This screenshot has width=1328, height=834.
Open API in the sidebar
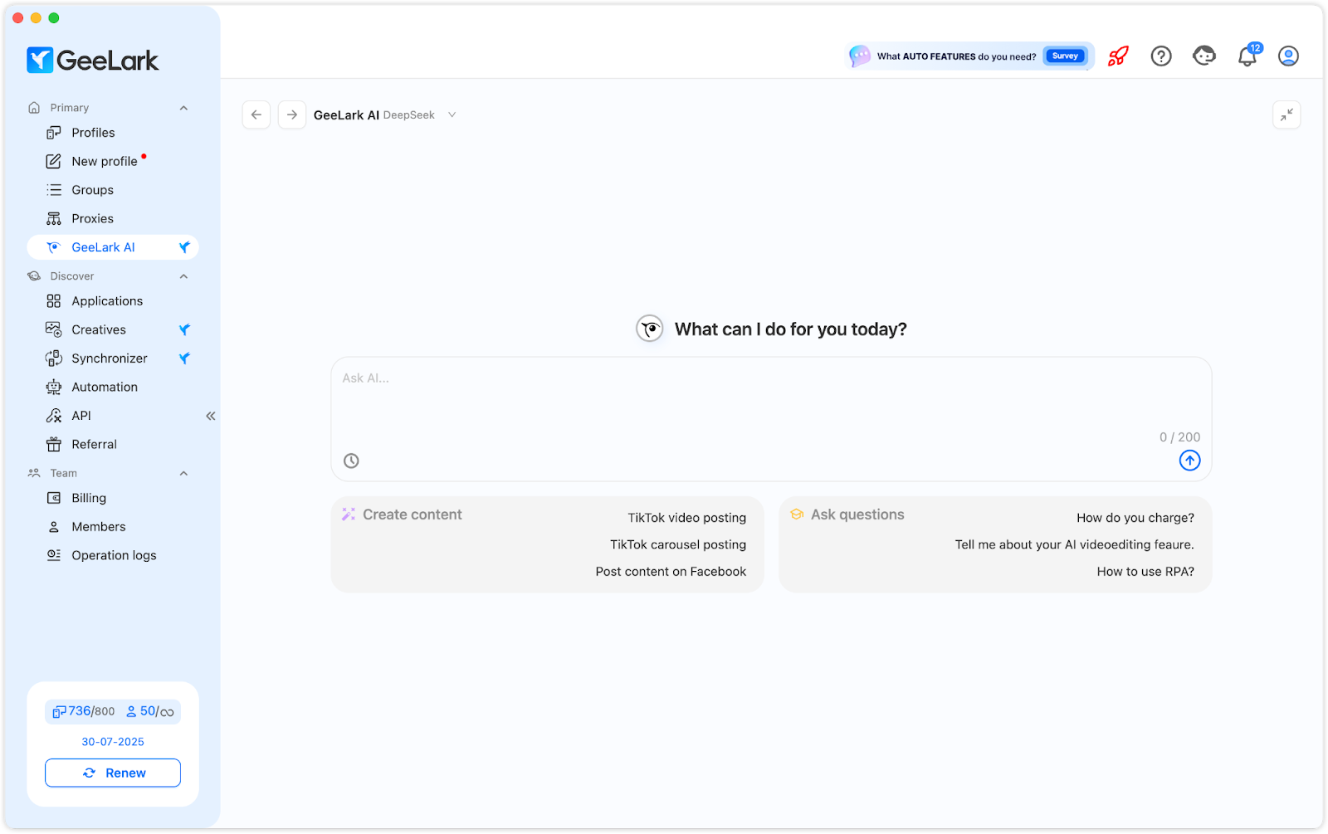click(x=113, y=416)
